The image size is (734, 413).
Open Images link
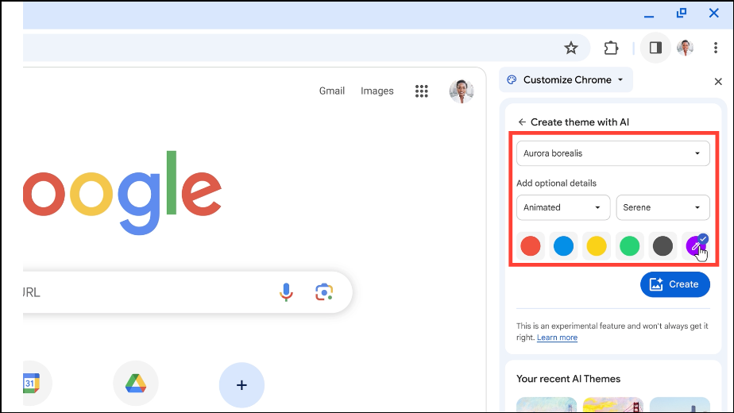tap(377, 91)
